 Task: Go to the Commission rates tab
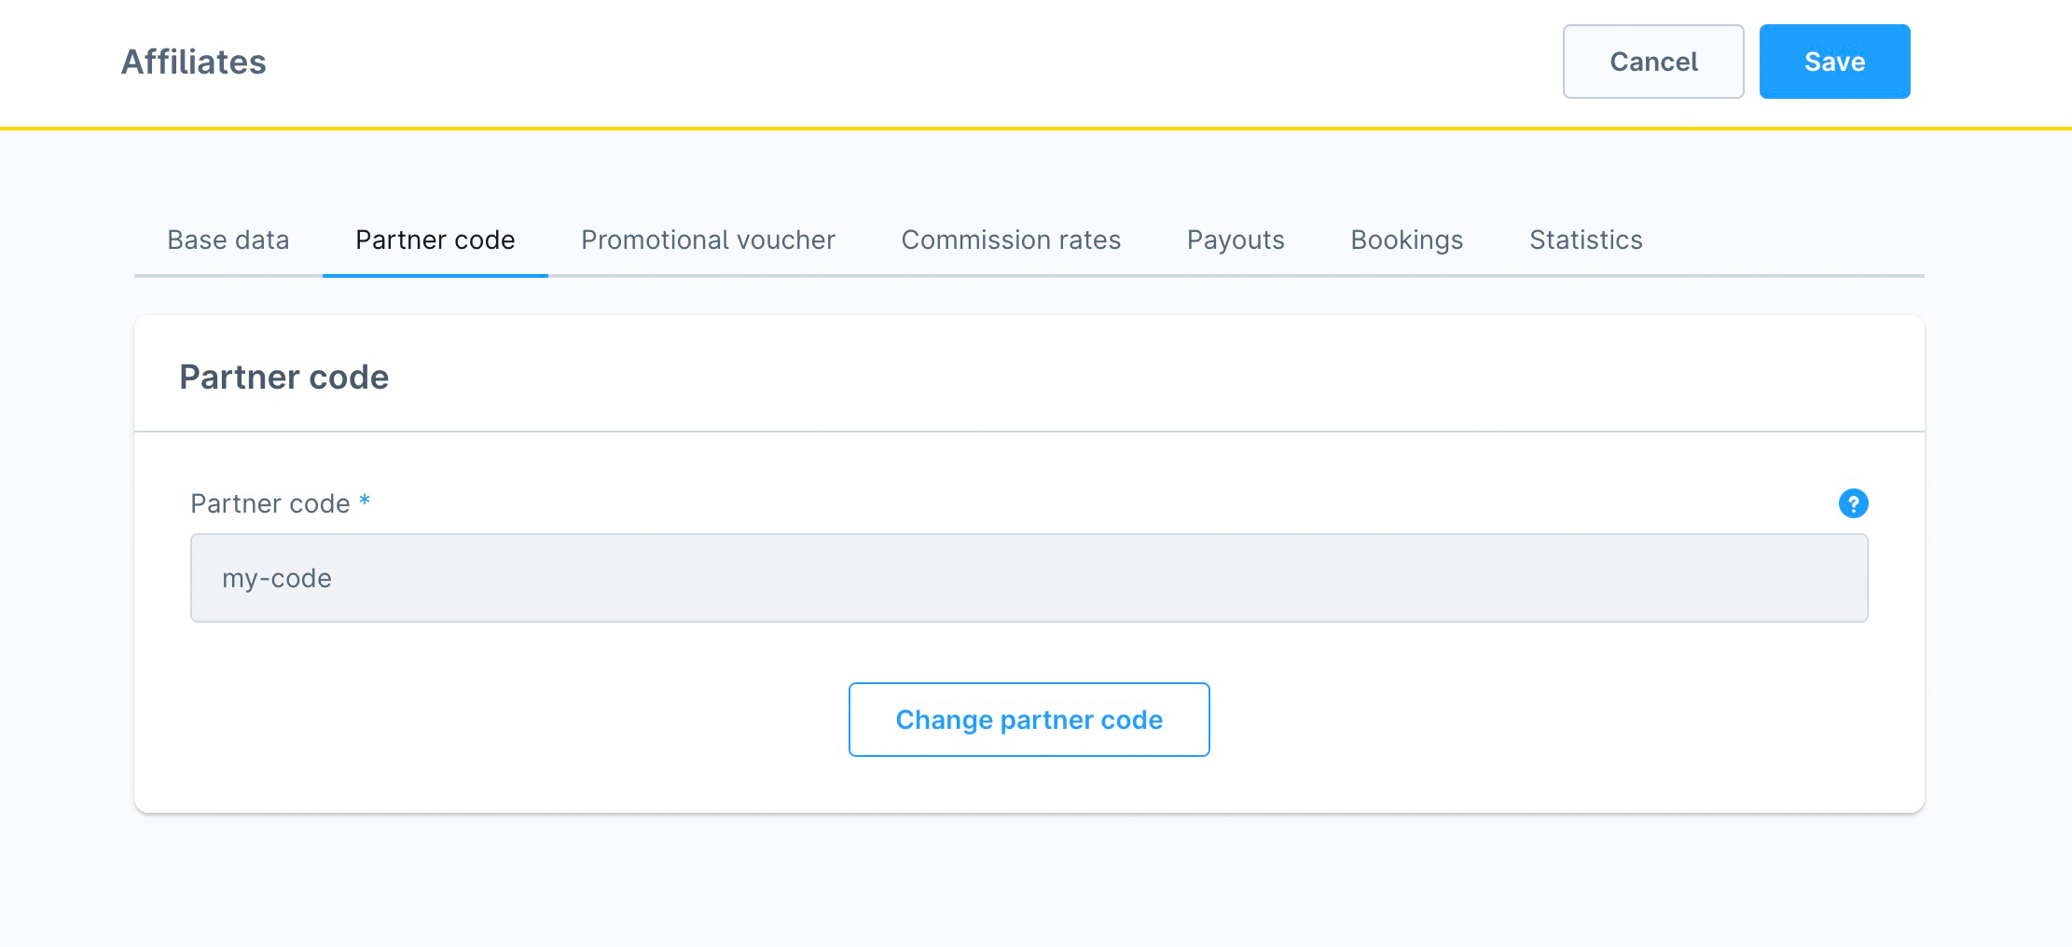pyautogui.click(x=1011, y=240)
